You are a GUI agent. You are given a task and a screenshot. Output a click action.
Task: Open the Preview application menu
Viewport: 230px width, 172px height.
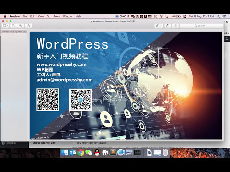[14, 16]
